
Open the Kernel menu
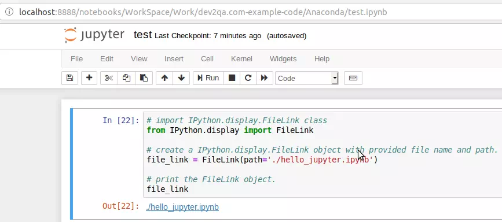[x=241, y=59]
